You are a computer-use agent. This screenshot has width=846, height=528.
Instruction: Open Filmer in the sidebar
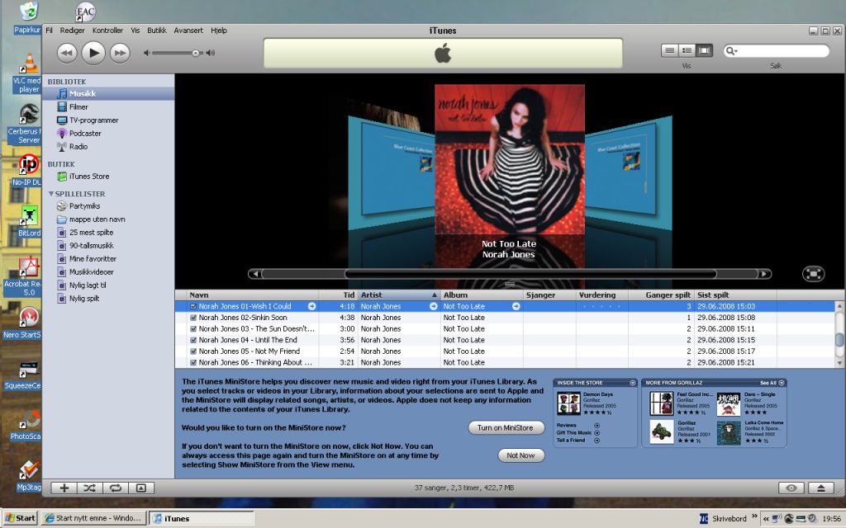[x=78, y=106]
